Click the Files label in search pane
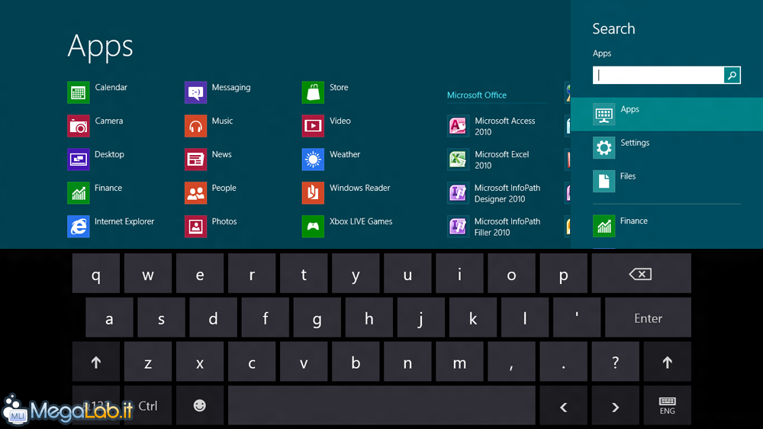 tap(628, 176)
